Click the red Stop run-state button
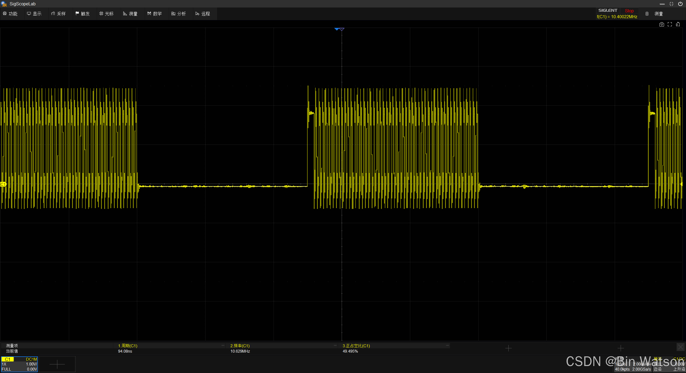 pos(629,11)
